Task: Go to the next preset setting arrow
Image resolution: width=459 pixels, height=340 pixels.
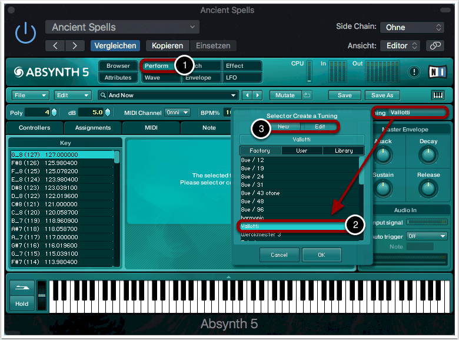Action: [x=74, y=45]
